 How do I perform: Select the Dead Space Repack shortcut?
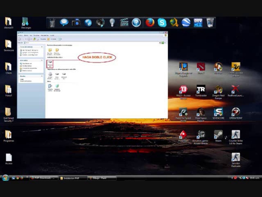click(201, 115)
